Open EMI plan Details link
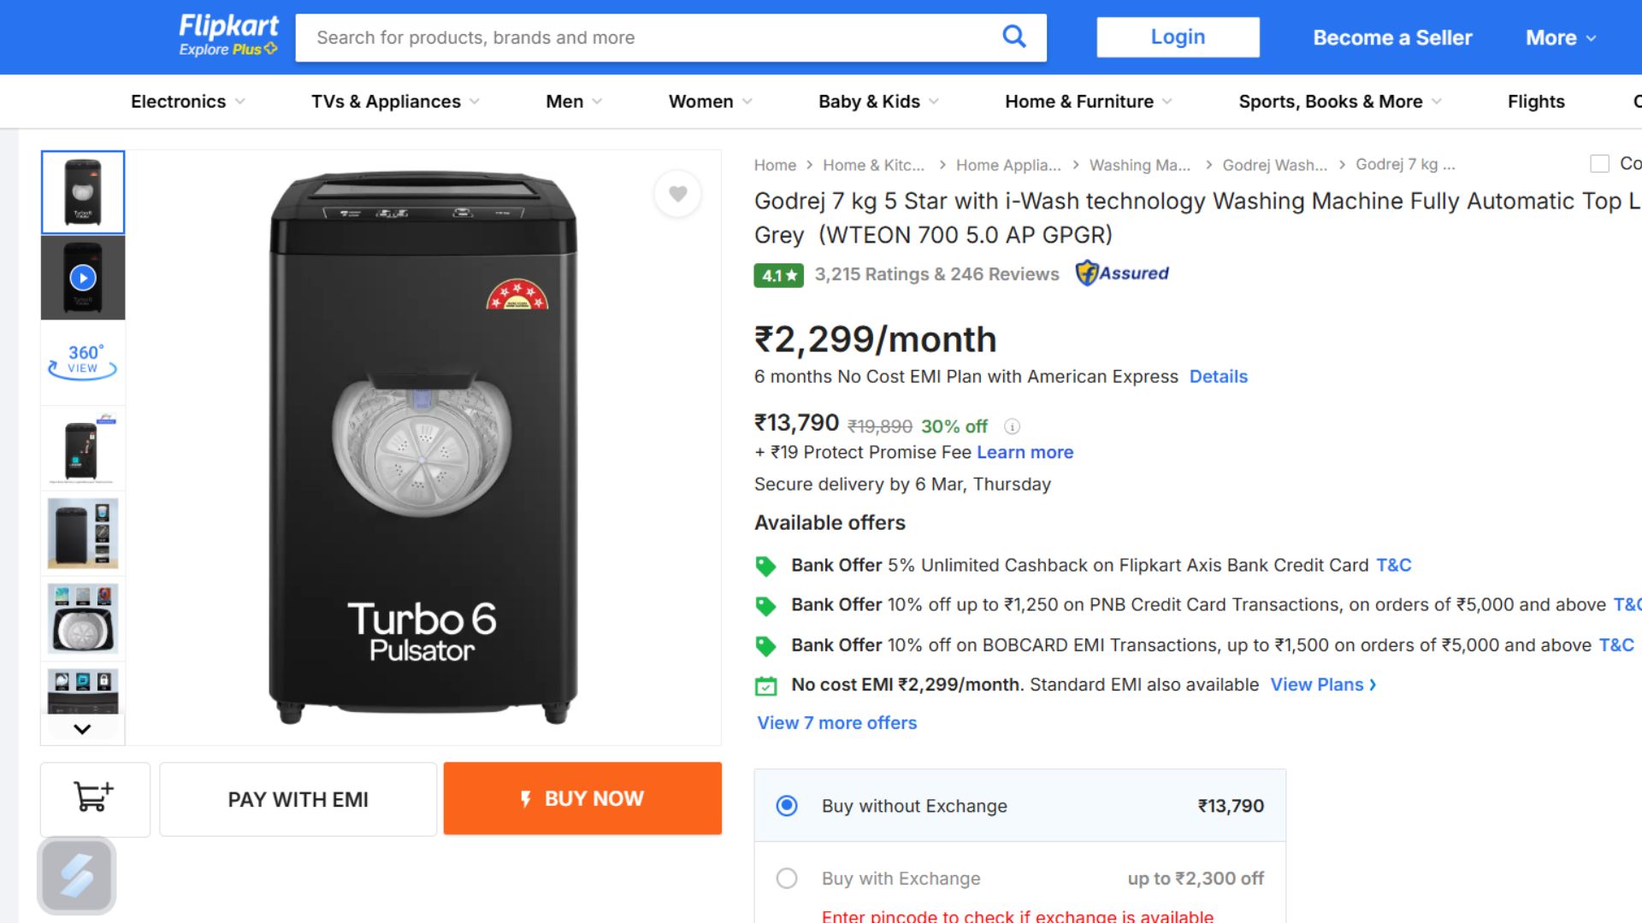 tap(1218, 377)
